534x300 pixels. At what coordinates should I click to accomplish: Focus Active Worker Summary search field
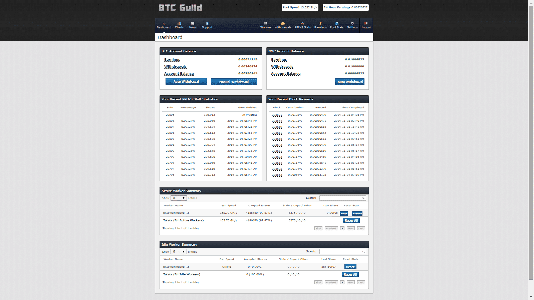[x=342, y=198]
